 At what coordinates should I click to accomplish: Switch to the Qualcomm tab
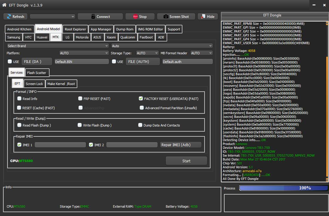[127, 37]
